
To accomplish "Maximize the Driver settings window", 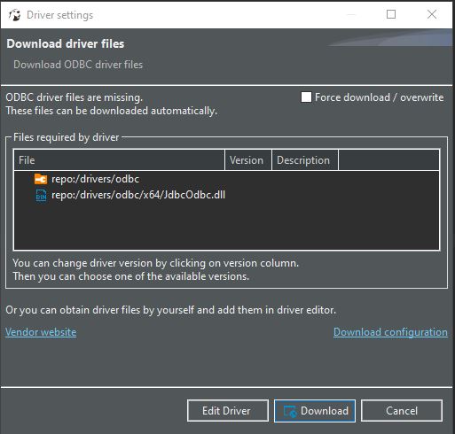I will click(391, 14).
